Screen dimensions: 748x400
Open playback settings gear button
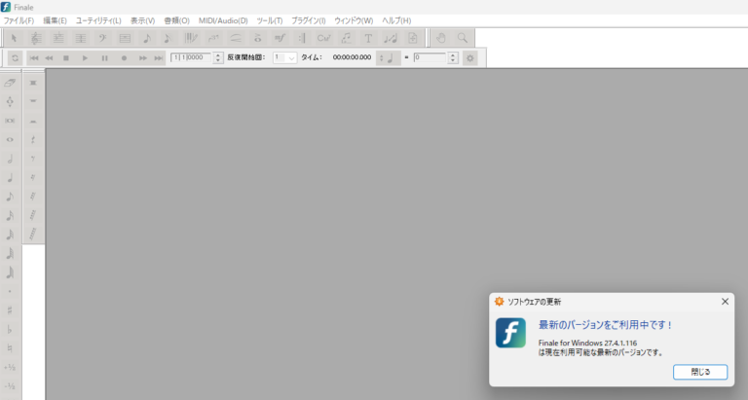(x=470, y=58)
